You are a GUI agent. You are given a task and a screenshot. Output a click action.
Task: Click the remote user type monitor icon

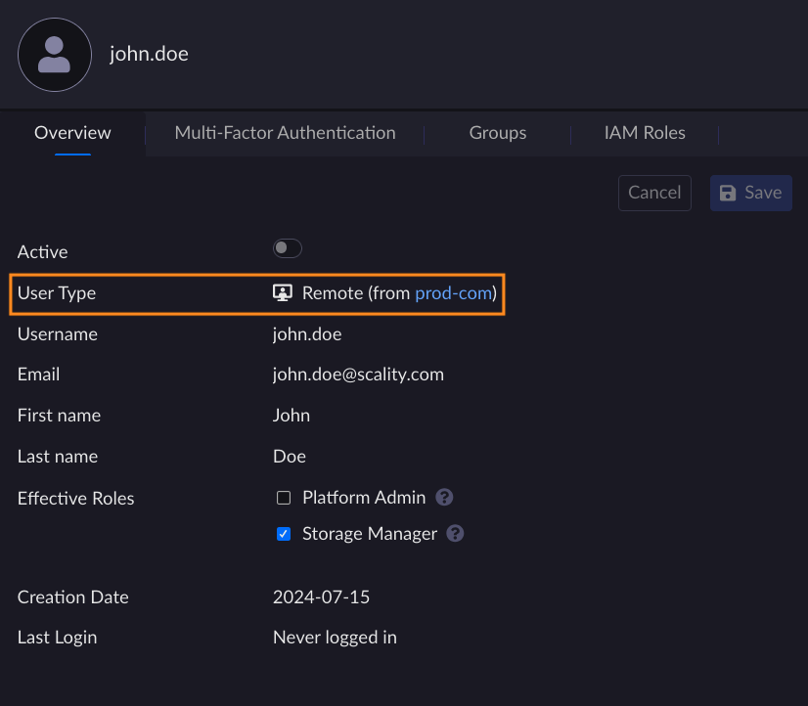[x=283, y=293]
